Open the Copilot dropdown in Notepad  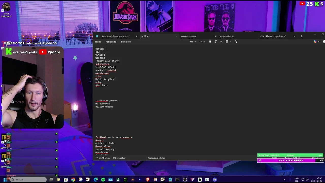pyautogui.click(x=316, y=42)
